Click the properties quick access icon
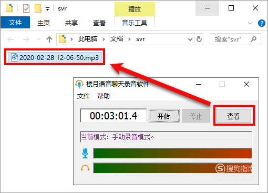268x193 pixels. (x=26, y=8)
